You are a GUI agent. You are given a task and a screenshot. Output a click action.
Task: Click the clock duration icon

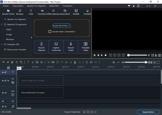tap(58, 62)
